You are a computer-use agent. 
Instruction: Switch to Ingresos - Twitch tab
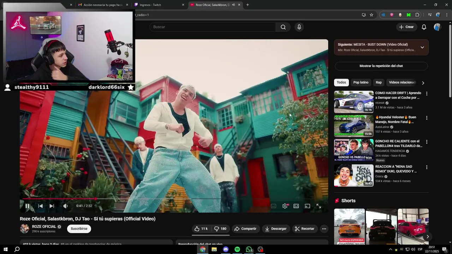[x=159, y=5]
